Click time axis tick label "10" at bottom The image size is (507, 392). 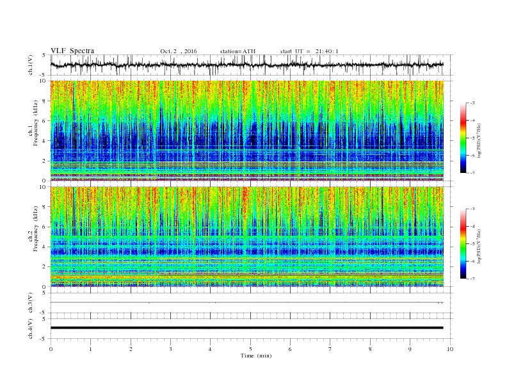(450, 349)
